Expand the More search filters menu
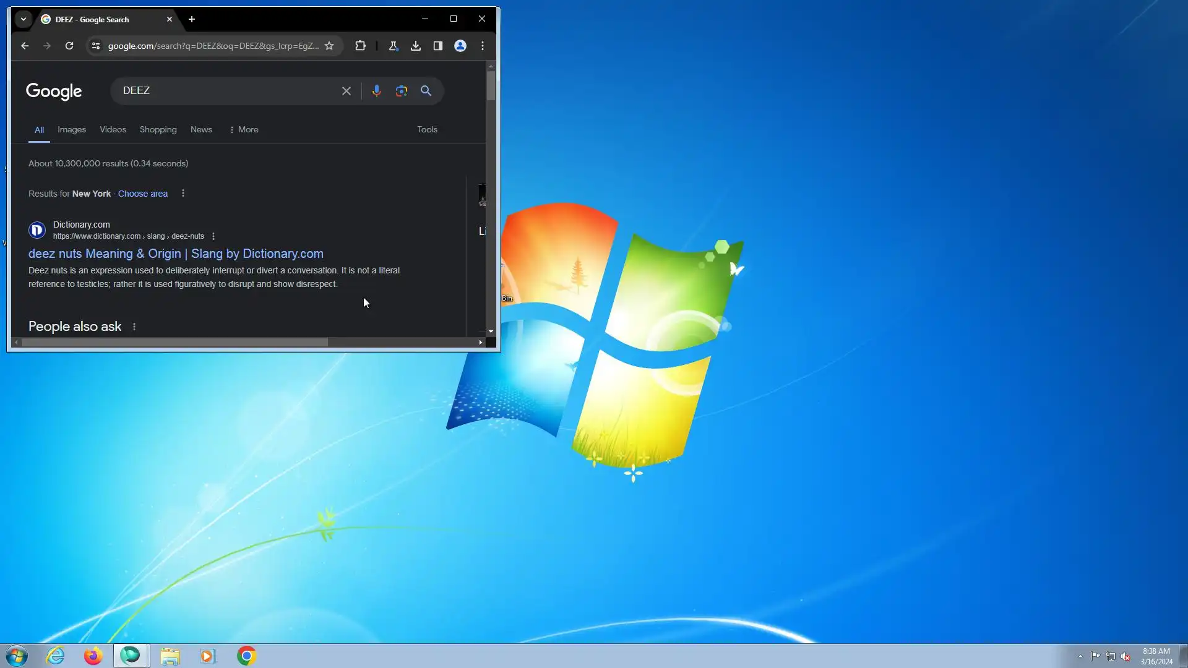The height and width of the screenshot is (668, 1188). coord(244,129)
